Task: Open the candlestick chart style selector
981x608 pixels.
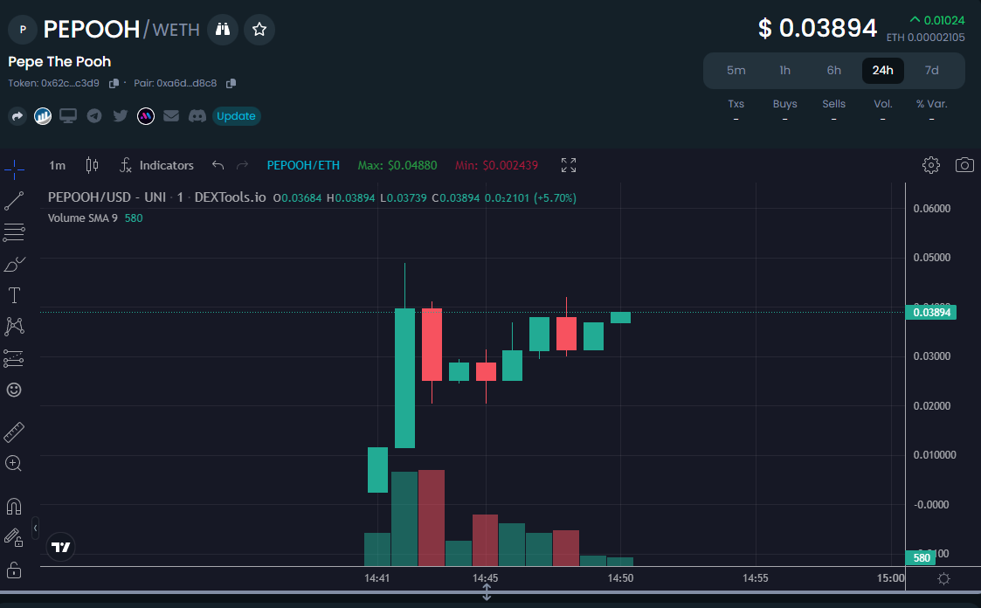Action: pyautogui.click(x=92, y=165)
